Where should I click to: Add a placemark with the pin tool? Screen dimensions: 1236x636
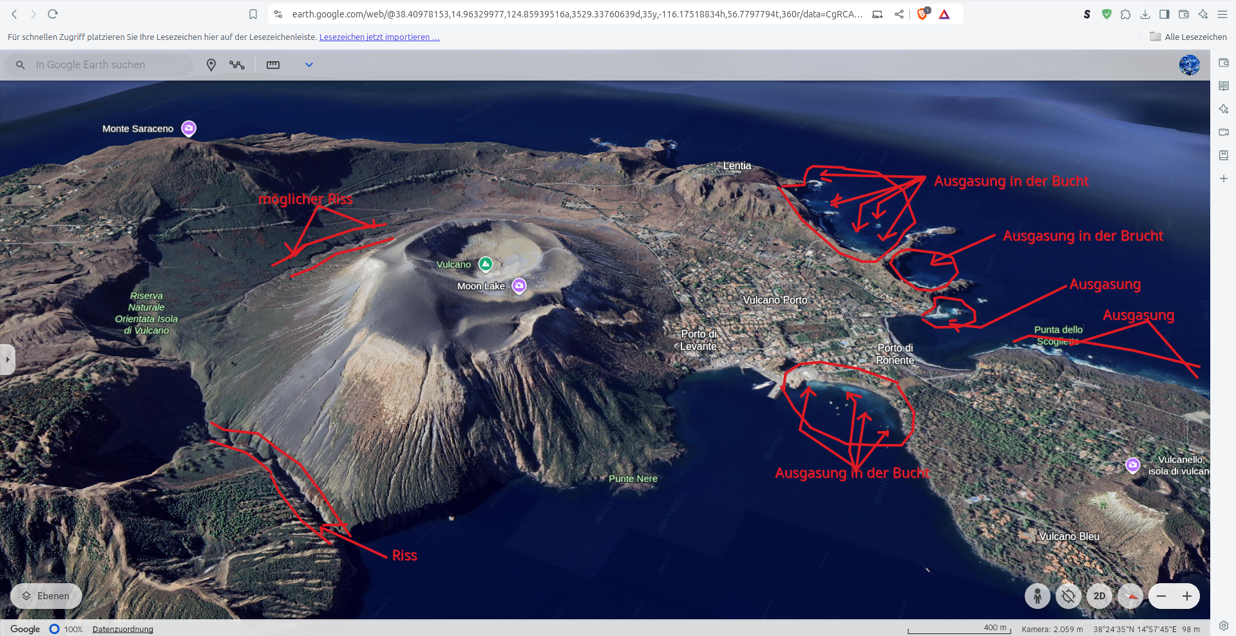[211, 64]
